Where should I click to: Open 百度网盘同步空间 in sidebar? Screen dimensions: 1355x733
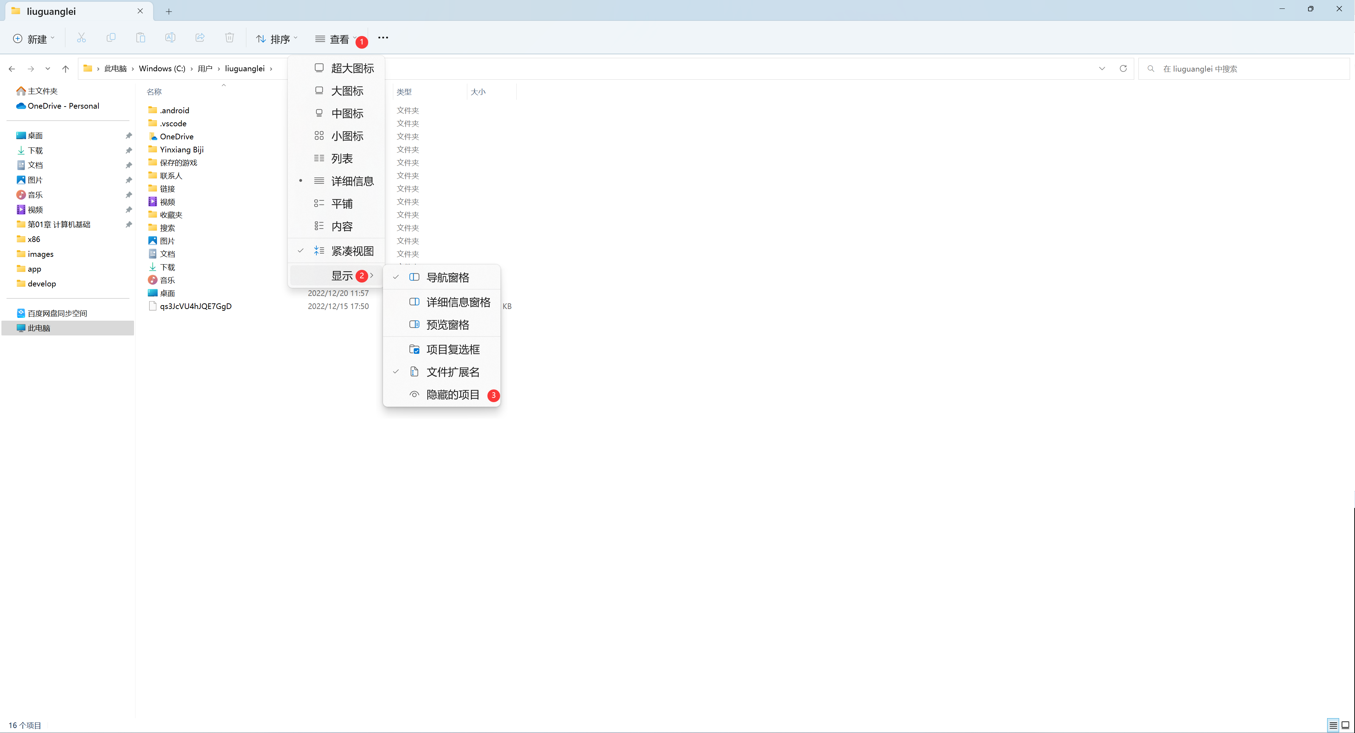tap(51, 313)
